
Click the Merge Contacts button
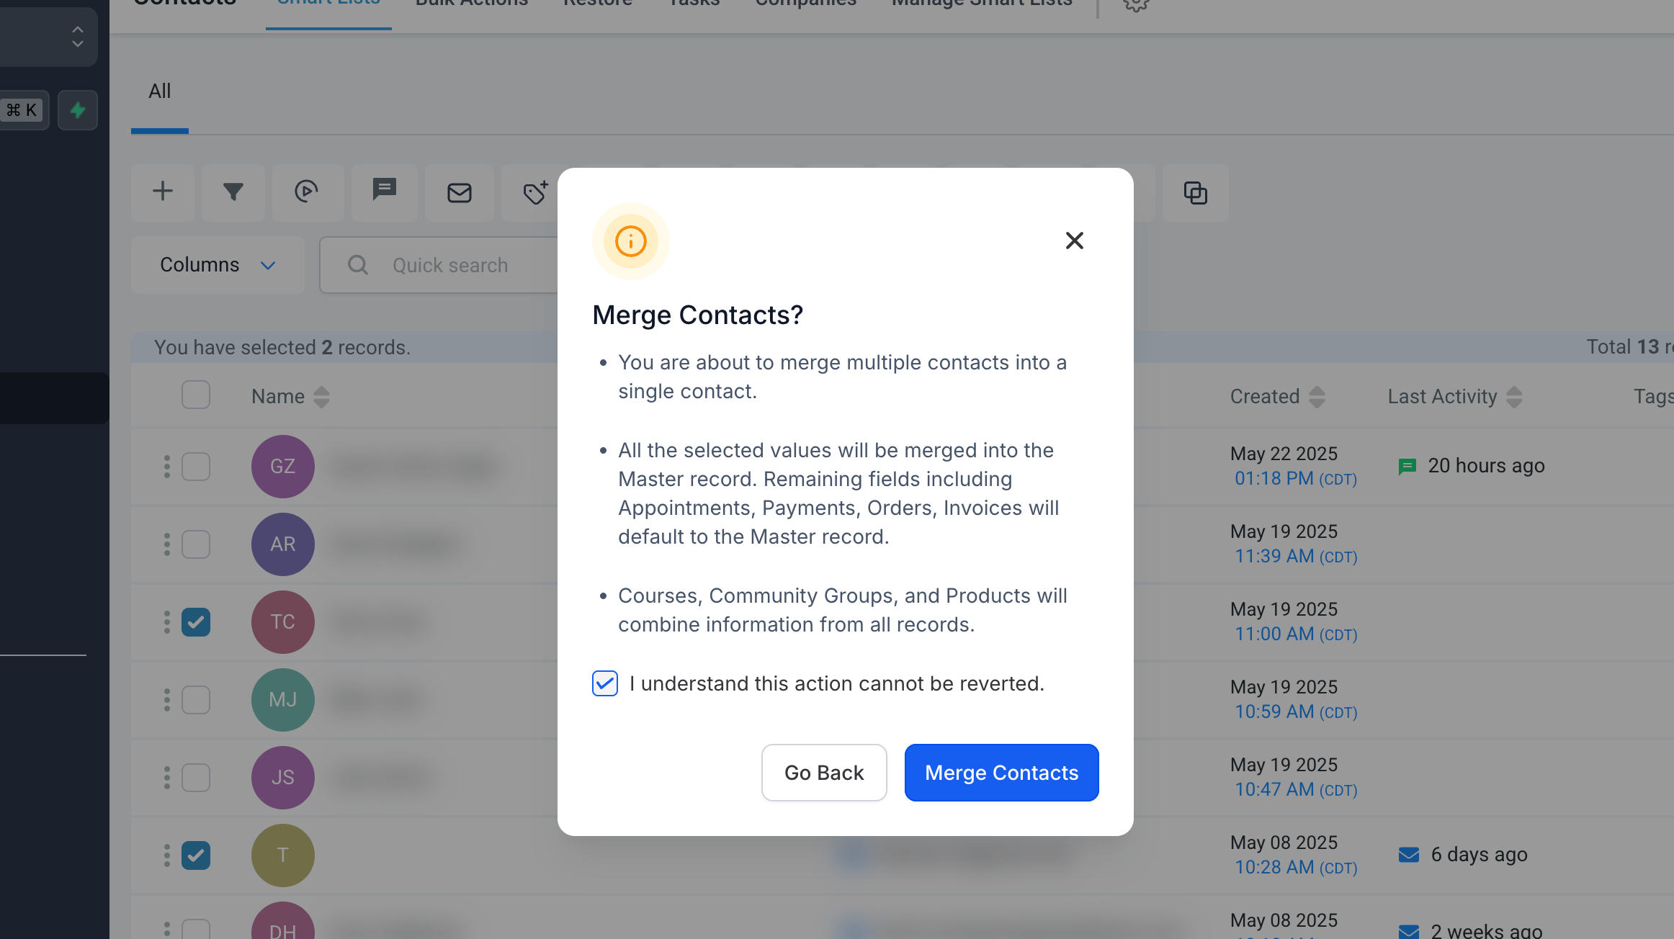1001,773
